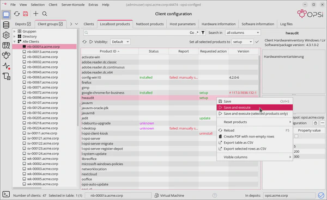This screenshot has height=200, width=327.
Task: Choose Reload in the context menu
Action: 255,130
